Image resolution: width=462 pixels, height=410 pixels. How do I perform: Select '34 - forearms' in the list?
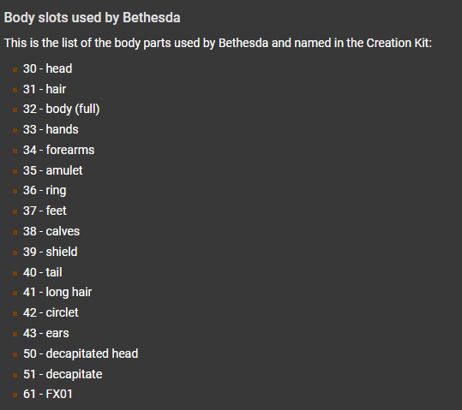(x=59, y=150)
